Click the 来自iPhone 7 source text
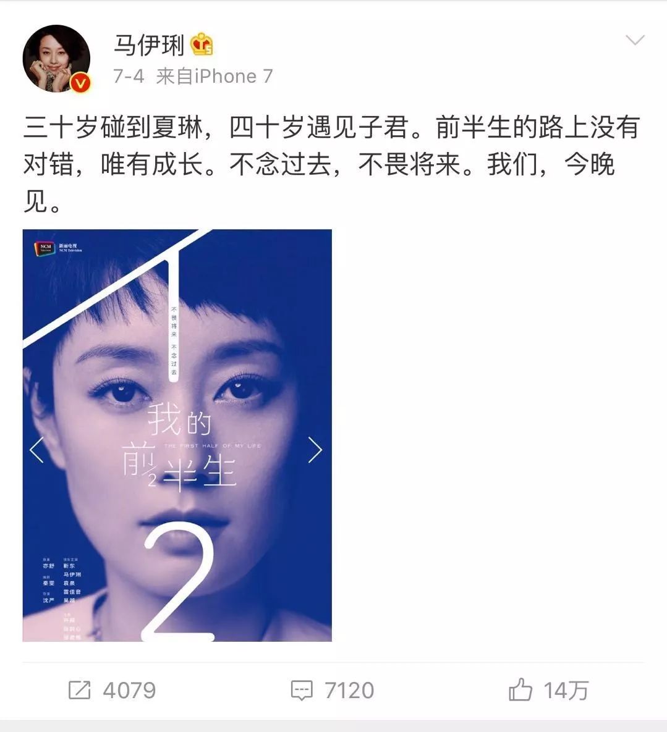This screenshot has width=667, height=732. coord(215,76)
